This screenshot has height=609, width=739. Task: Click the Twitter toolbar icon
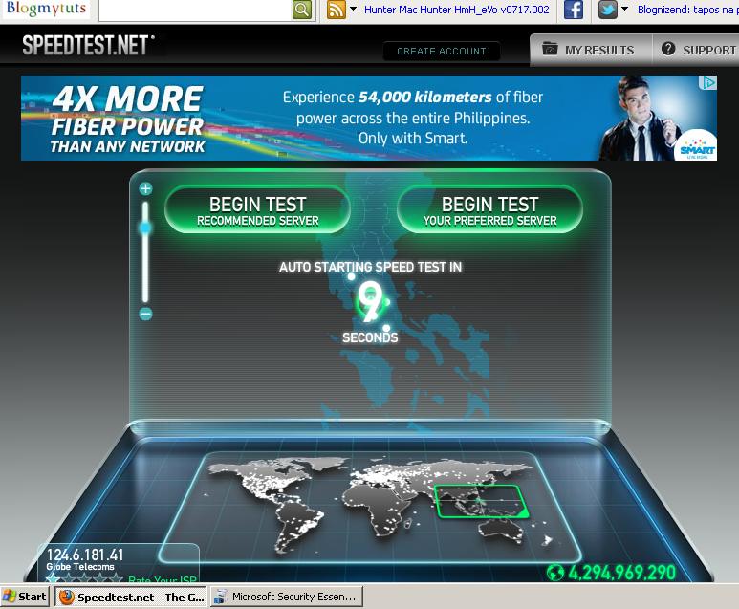tap(607, 10)
